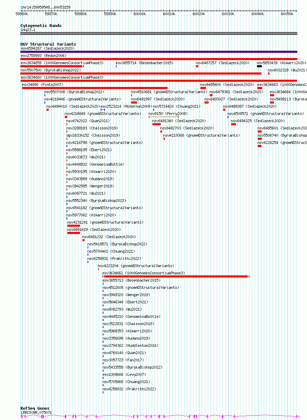Open variant esv2759993 (Redon2006) label

click(x=43, y=56)
